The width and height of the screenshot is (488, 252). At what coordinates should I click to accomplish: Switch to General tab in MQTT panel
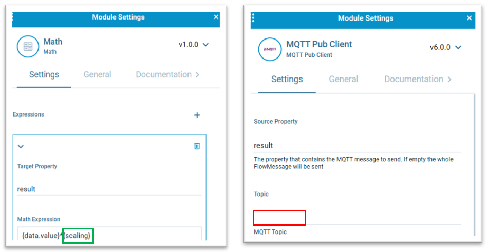(344, 79)
